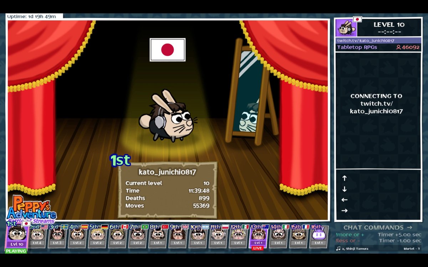The image size is (428, 267).
Task: Click the Uptime 1d 19h 49m label
Action: coord(31,16)
